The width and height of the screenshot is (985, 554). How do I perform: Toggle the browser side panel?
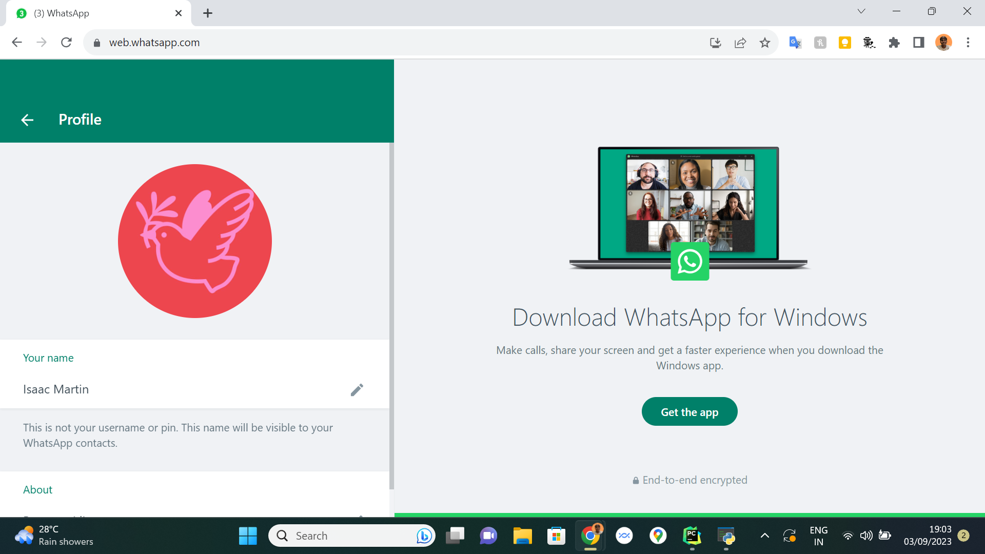918,43
